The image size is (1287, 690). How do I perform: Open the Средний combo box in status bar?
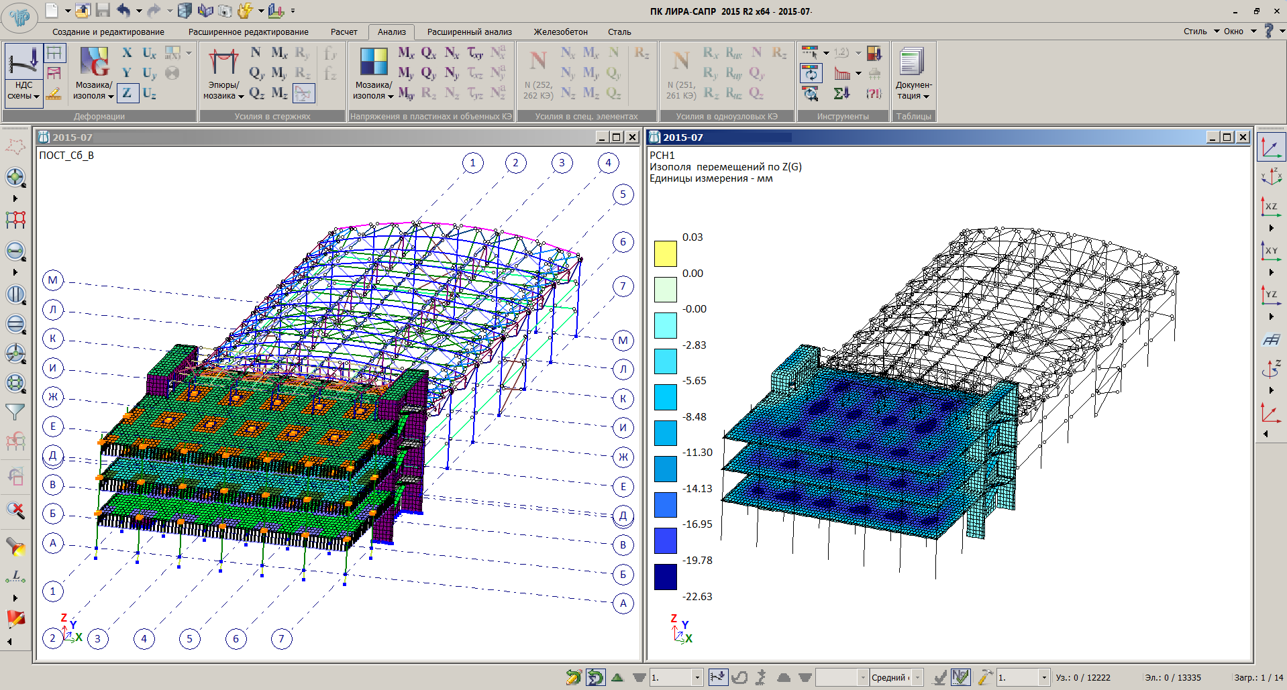coord(917,677)
